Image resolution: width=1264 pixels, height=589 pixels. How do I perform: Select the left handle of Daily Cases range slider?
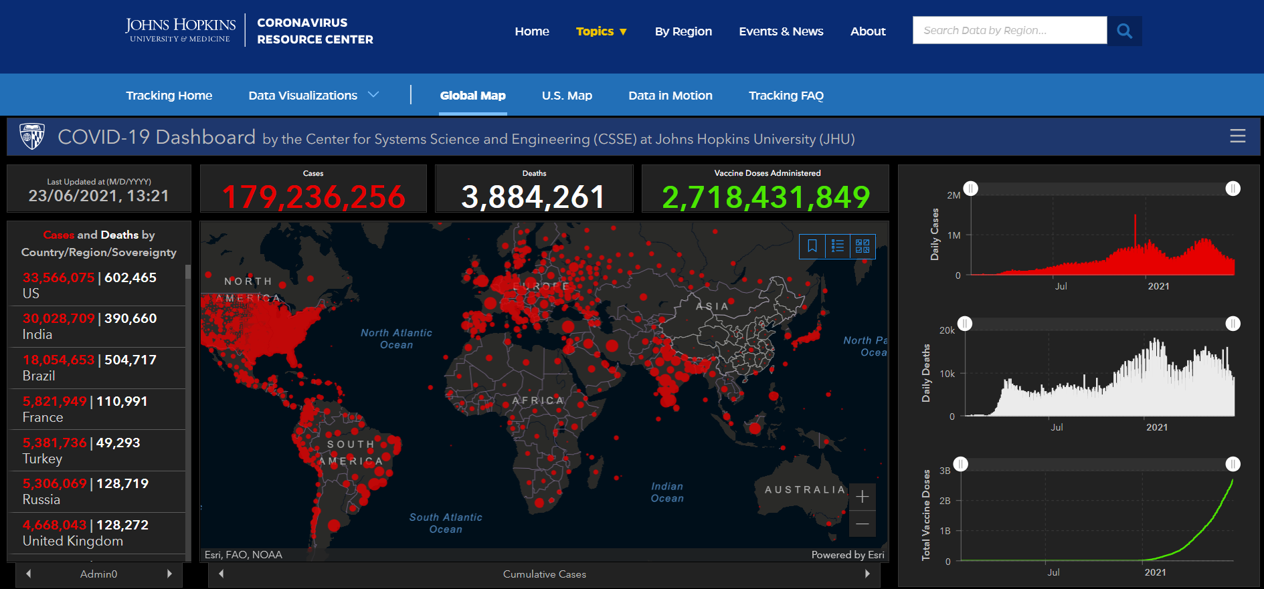pos(970,189)
